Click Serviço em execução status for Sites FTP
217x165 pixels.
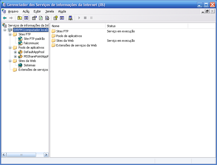click(x=121, y=31)
